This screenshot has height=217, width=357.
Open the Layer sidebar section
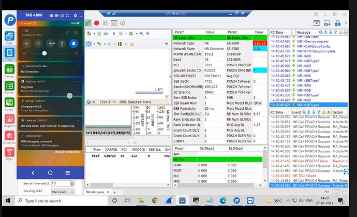click(x=9, y=104)
